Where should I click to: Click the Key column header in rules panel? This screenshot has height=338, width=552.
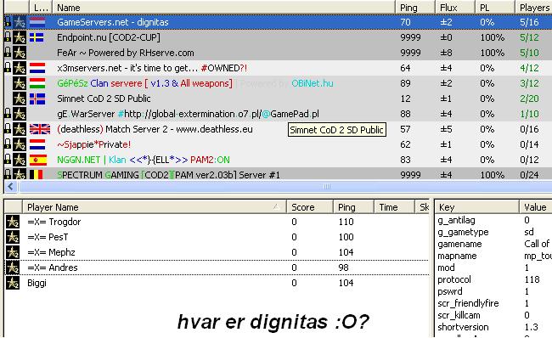[x=477, y=207]
